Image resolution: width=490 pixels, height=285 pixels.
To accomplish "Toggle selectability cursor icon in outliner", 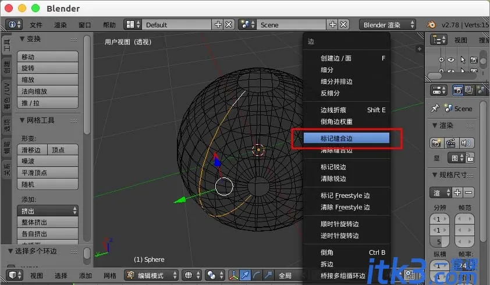I will tap(463, 60).
